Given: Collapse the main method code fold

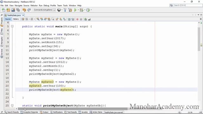Looking at the screenshot, I should (12, 26).
